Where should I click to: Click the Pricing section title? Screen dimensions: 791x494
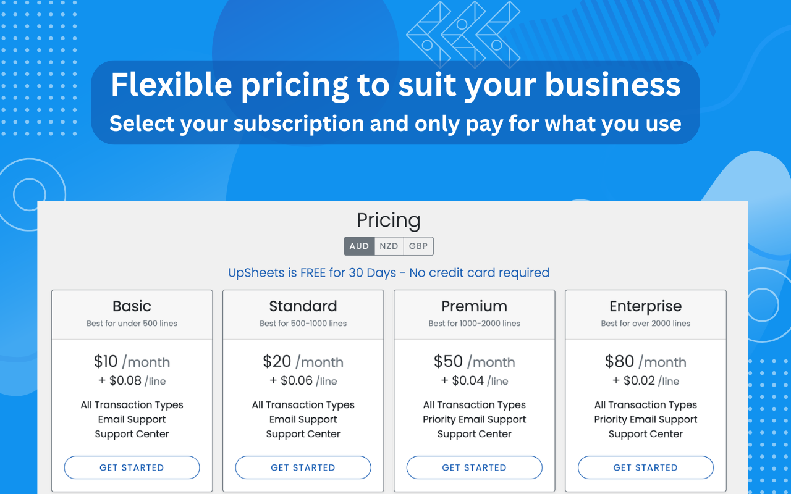(x=389, y=220)
